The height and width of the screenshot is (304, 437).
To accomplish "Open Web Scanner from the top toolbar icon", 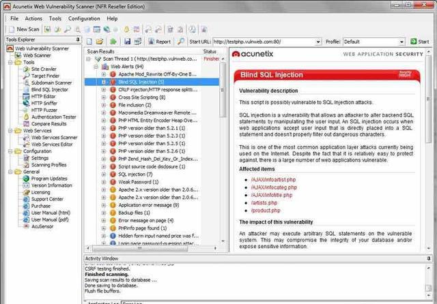I will (x=48, y=29).
